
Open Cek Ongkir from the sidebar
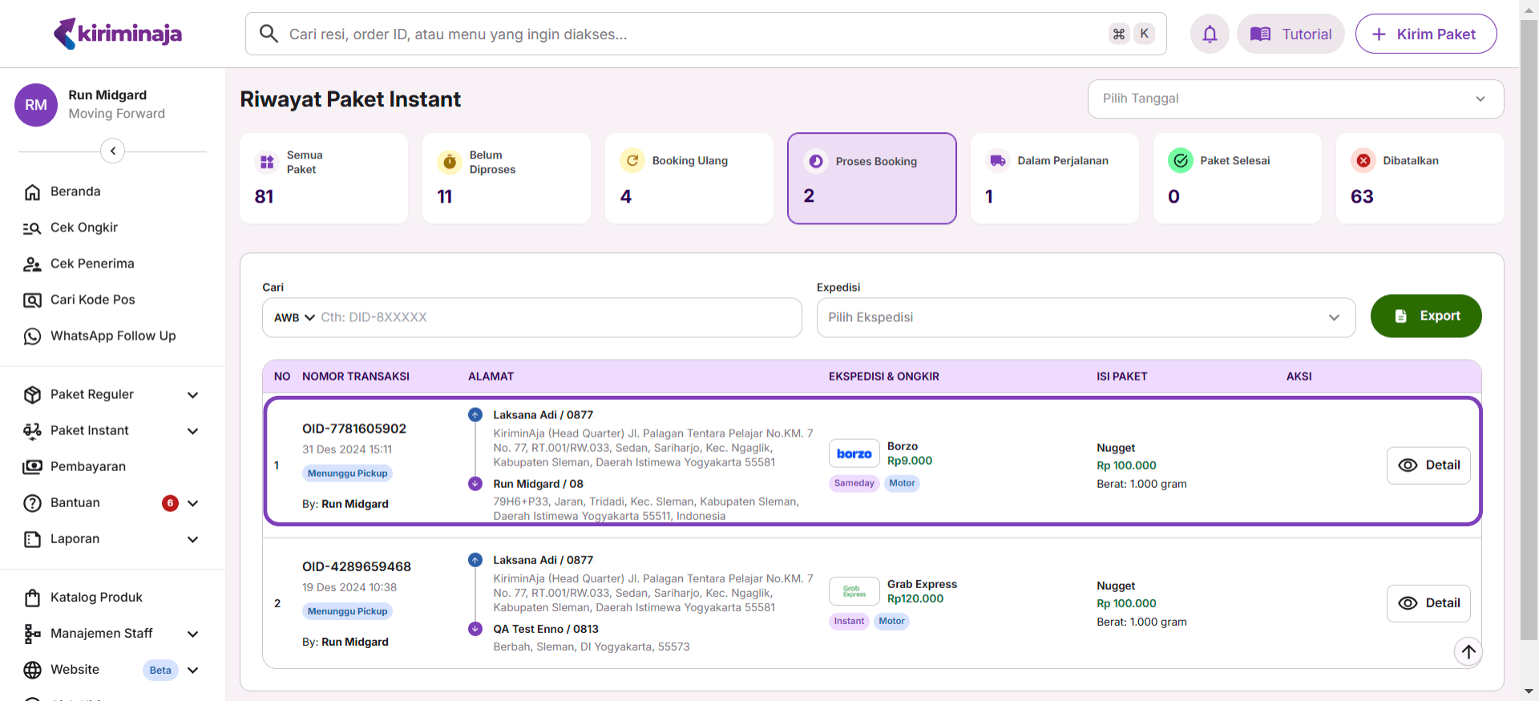point(83,228)
